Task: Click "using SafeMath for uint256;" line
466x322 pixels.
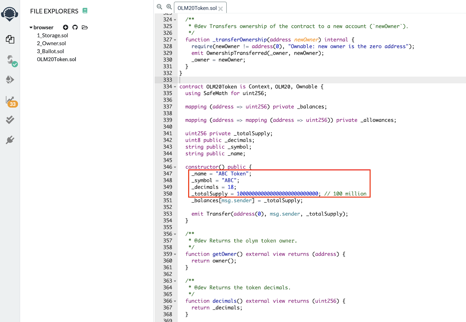Action: [226, 93]
